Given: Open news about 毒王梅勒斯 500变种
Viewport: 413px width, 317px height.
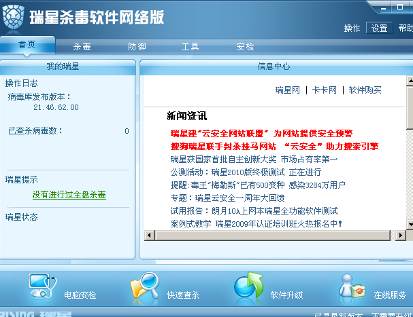Looking at the screenshot, I should coord(258,185).
